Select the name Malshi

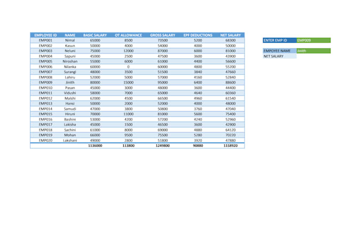(x=70, y=98)
